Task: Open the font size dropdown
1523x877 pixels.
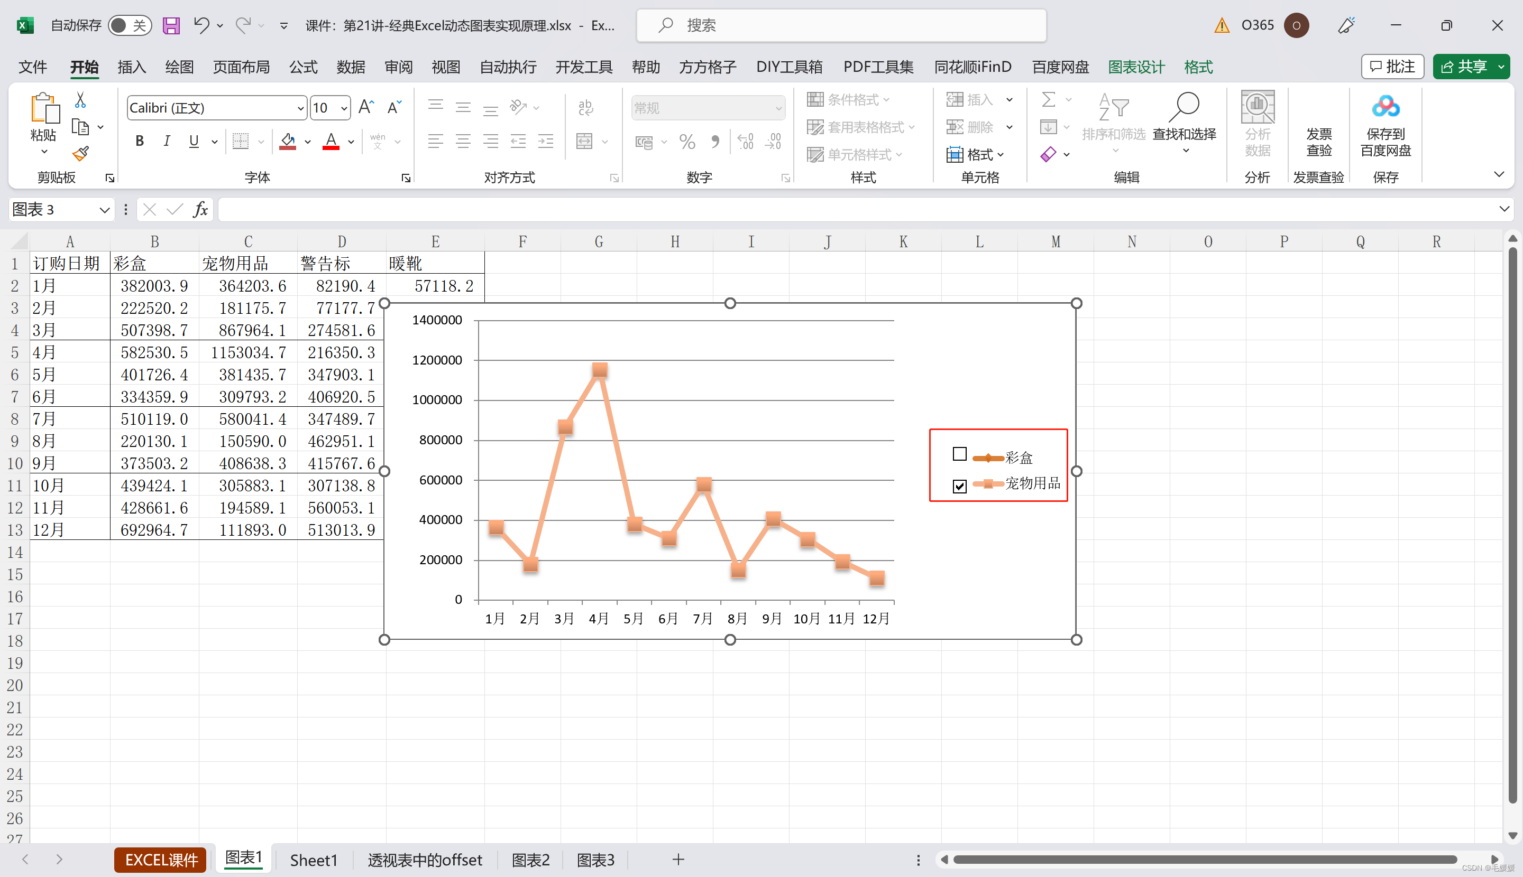Action: pyautogui.click(x=344, y=108)
